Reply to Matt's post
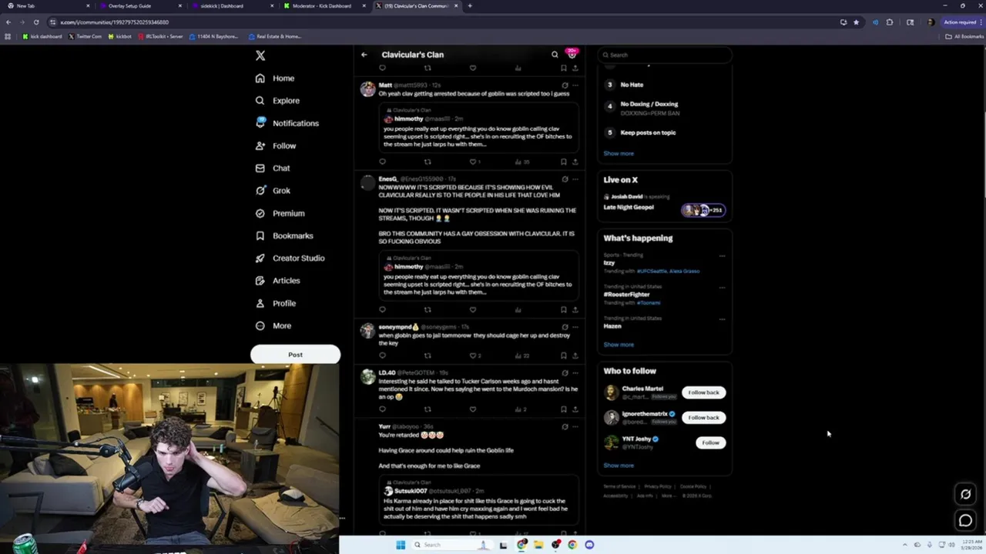The height and width of the screenshot is (554, 986). point(382,162)
